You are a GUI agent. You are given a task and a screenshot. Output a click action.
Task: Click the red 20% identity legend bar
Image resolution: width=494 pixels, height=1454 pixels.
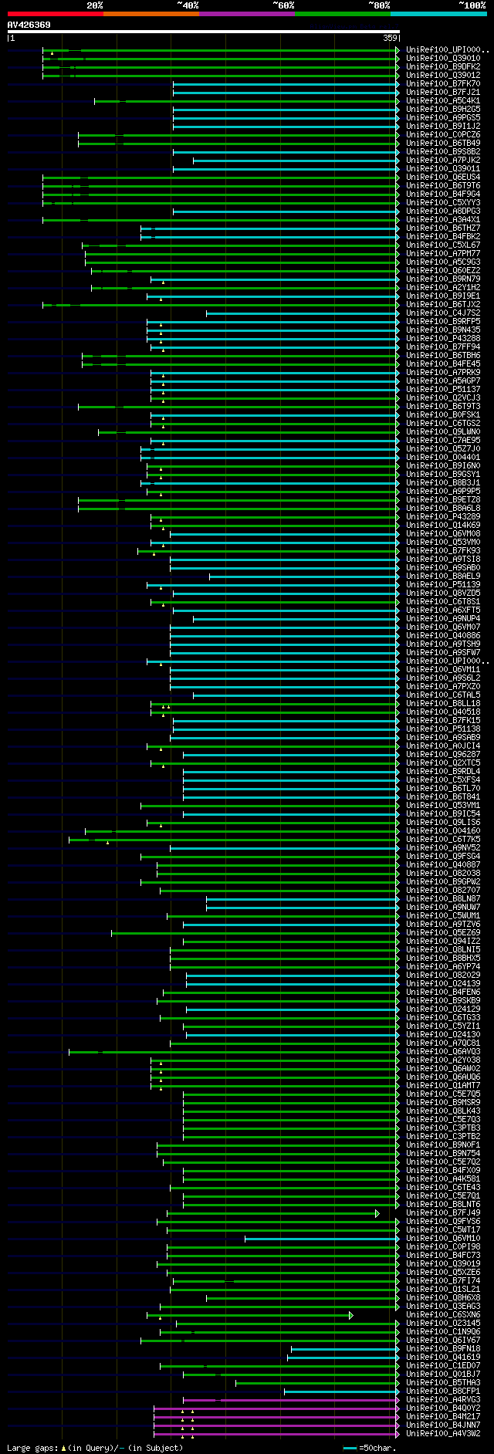point(55,14)
